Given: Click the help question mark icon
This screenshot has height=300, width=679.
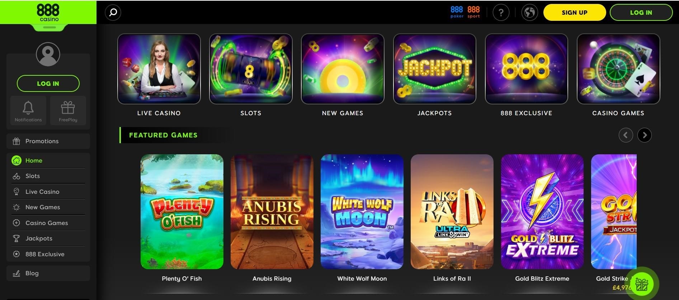Looking at the screenshot, I should (x=501, y=13).
